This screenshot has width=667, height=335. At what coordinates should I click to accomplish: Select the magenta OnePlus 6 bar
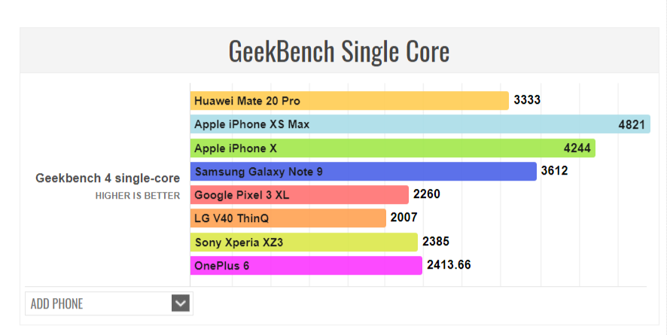(x=306, y=265)
